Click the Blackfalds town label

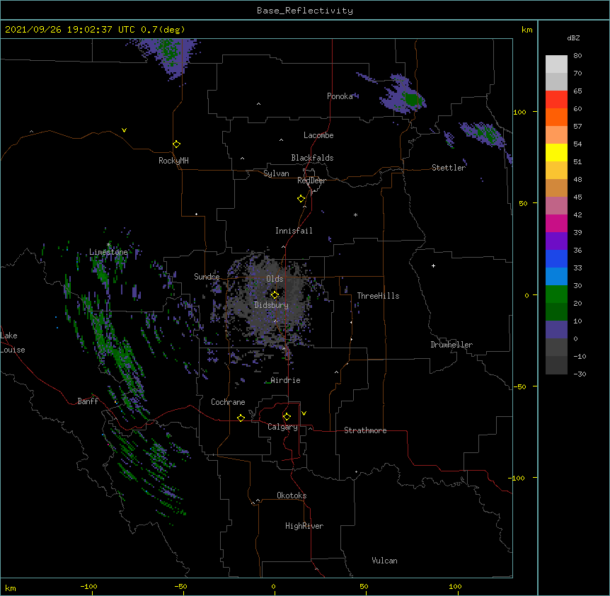coord(312,158)
